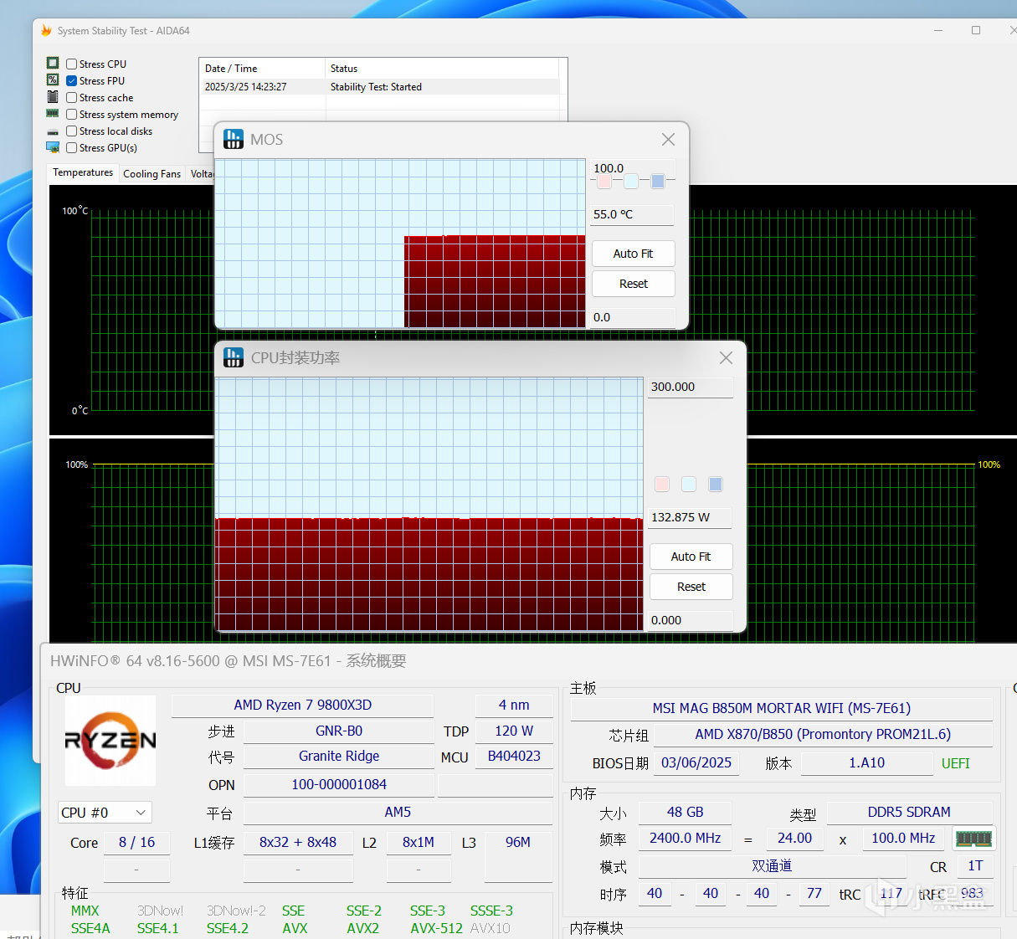Click the Date / Time column header
1017x939 pixels.
(262, 69)
